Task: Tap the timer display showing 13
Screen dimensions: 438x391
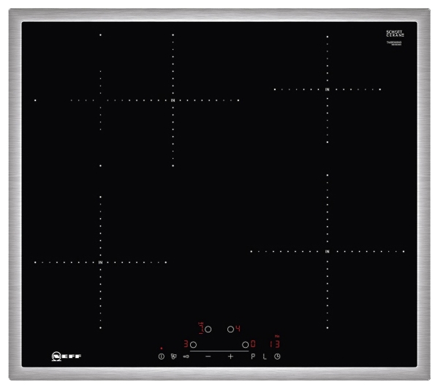Action: click(275, 344)
